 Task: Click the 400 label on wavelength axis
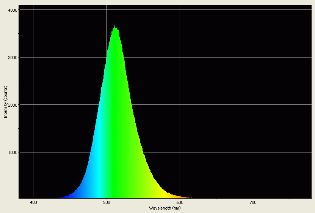(x=33, y=203)
